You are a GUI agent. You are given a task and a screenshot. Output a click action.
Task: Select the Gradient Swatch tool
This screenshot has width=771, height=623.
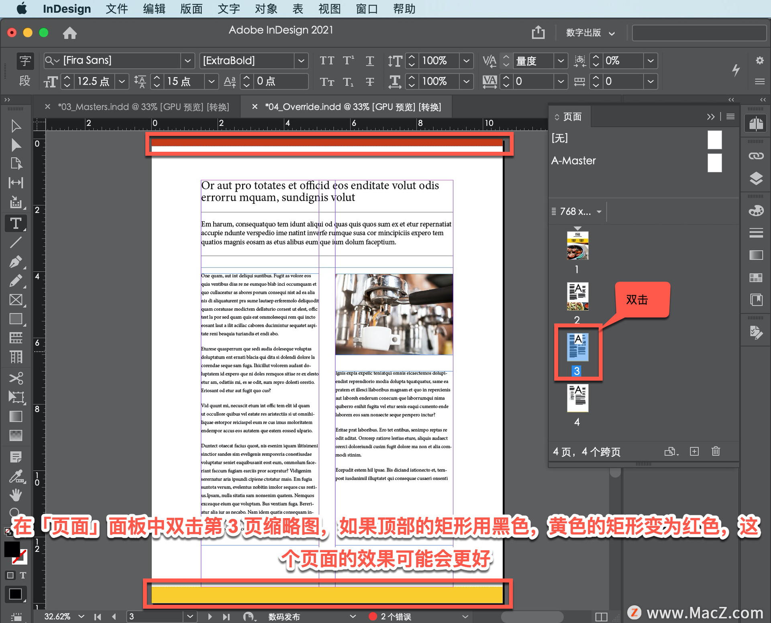(16, 416)
